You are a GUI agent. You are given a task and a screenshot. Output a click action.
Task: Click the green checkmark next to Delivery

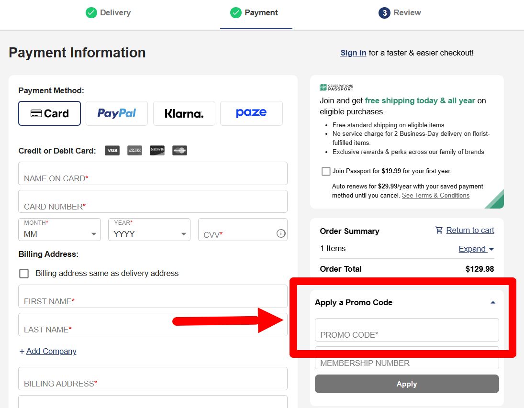[91, 13]
